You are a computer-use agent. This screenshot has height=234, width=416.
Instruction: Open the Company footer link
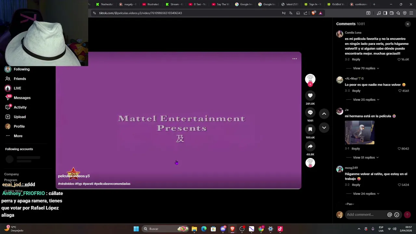point(11,174)
